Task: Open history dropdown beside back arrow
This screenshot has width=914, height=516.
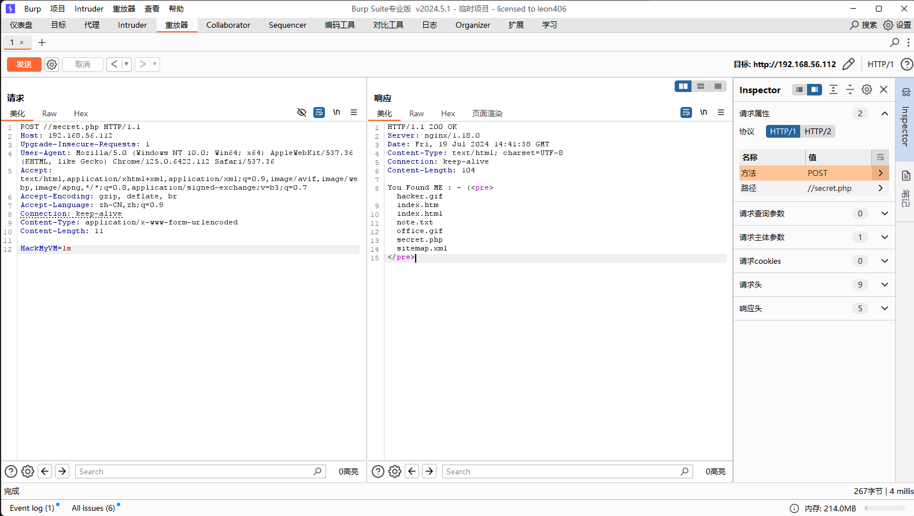Action: point(127,64)
